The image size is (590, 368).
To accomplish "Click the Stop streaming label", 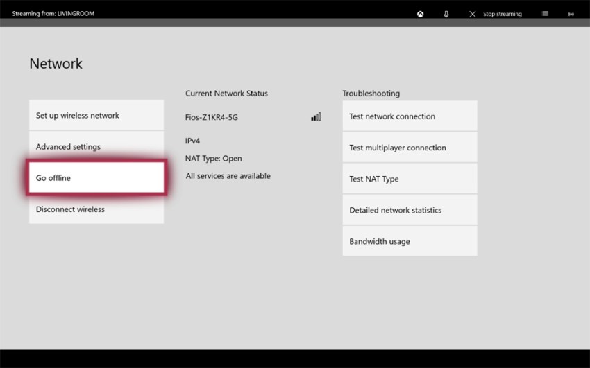I will (503, 14).
